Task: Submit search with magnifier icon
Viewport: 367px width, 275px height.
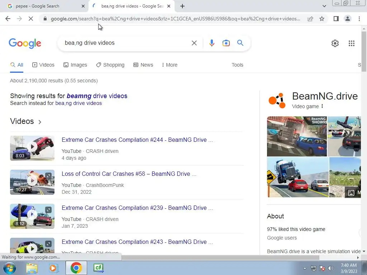Action: point(240,43)
